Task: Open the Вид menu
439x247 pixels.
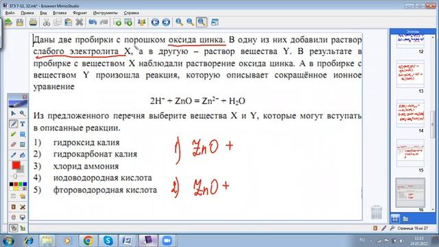Action: point(43,13)
